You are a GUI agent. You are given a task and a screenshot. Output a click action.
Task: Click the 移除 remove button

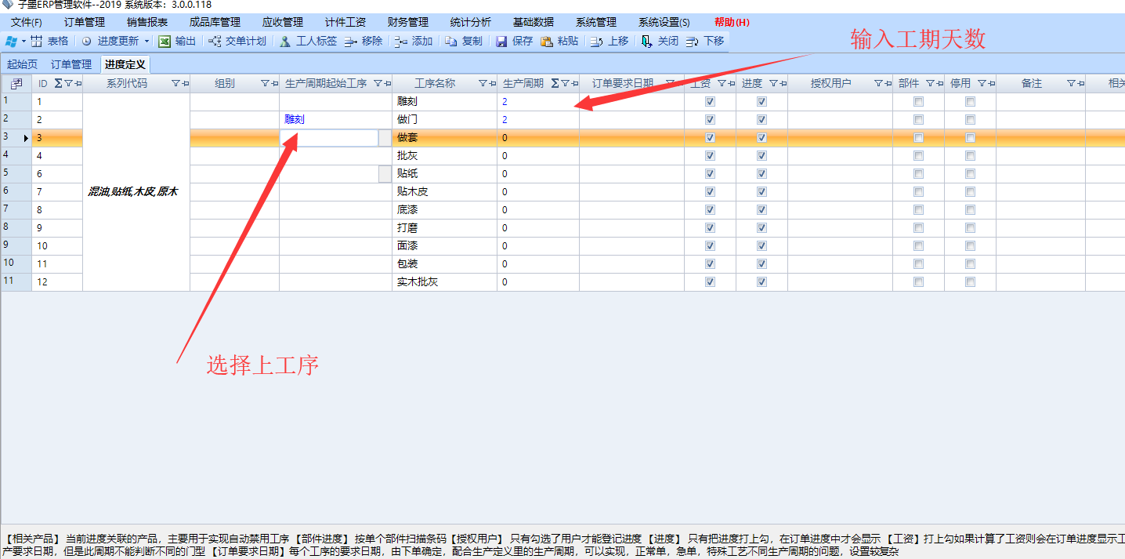tap(363, 41)
